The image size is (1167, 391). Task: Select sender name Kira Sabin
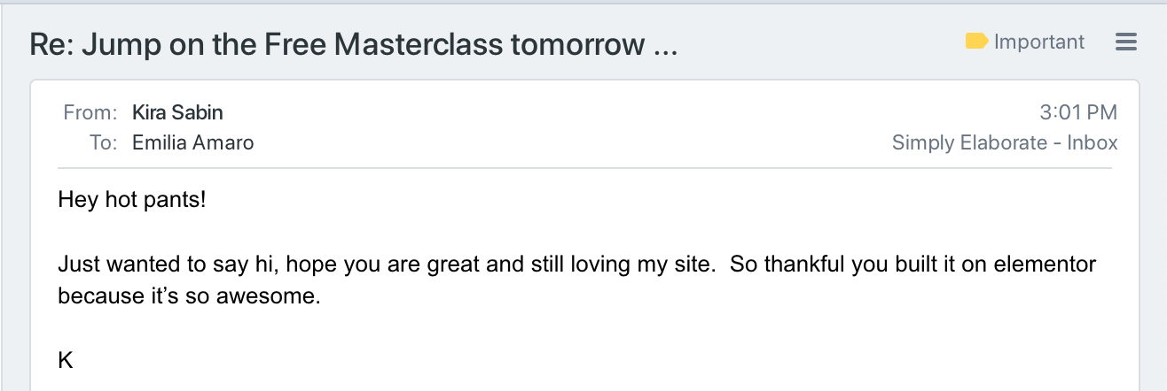177,112
